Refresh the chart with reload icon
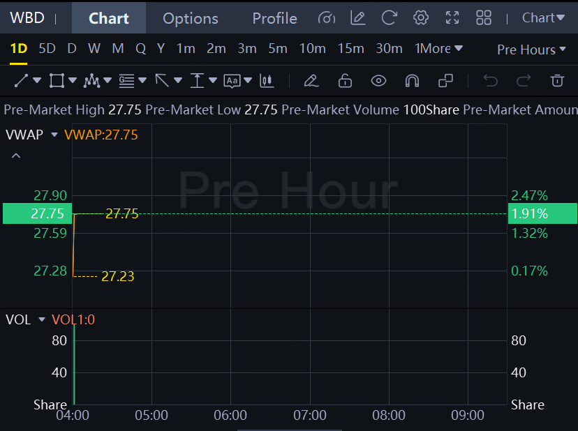The height and width of the screenshot is (431, 578). pos(390,17)
